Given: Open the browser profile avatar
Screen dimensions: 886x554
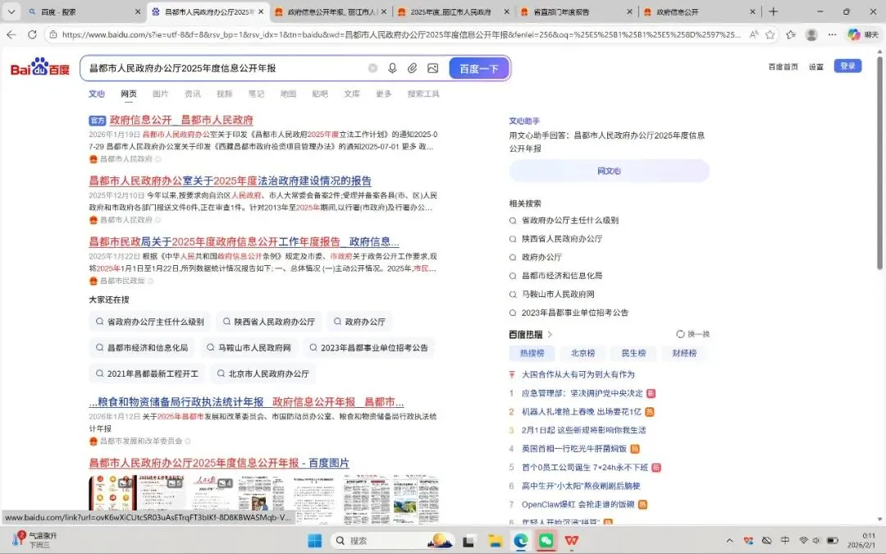Looking at the screenshot, I should click(x=811, y=34).
